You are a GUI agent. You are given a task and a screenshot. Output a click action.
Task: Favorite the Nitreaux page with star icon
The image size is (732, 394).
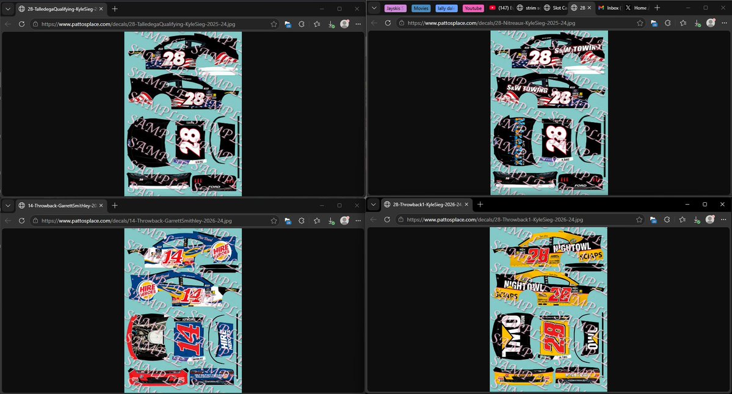coord(640,23)
